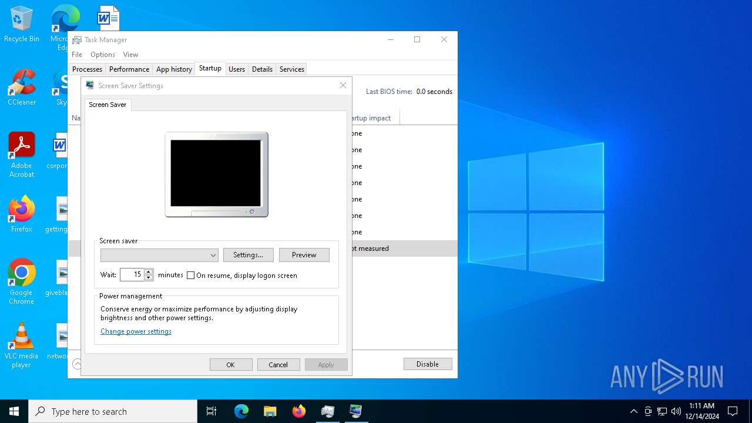Click Disable button in Task Manager
The height and width of the screenshot is (423, 752).
pos(428,364)
